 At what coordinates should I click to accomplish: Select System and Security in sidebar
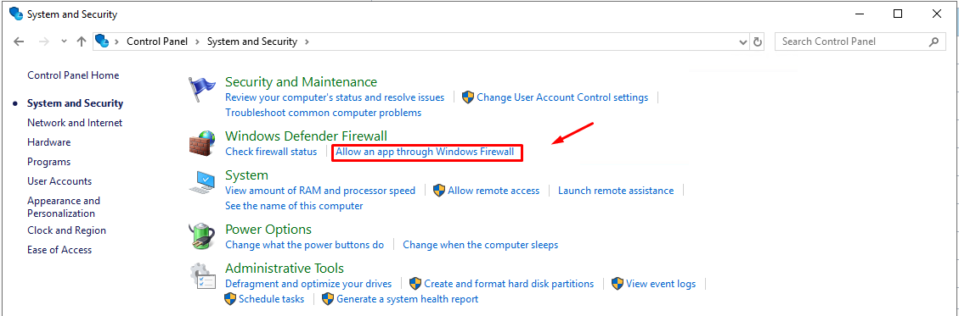(x=76, y=103)
